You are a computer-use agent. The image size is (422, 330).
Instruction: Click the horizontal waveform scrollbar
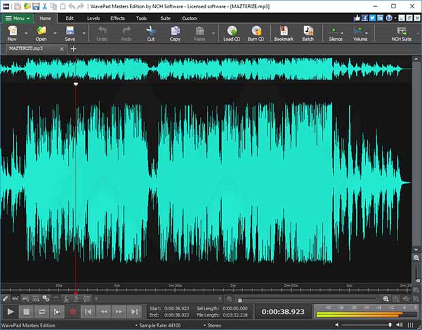click(158, 299)
